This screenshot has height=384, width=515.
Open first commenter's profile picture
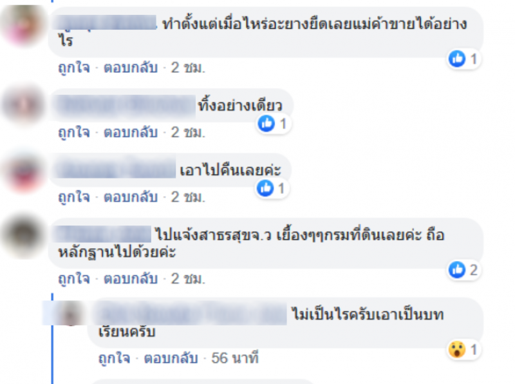[23, 26]
